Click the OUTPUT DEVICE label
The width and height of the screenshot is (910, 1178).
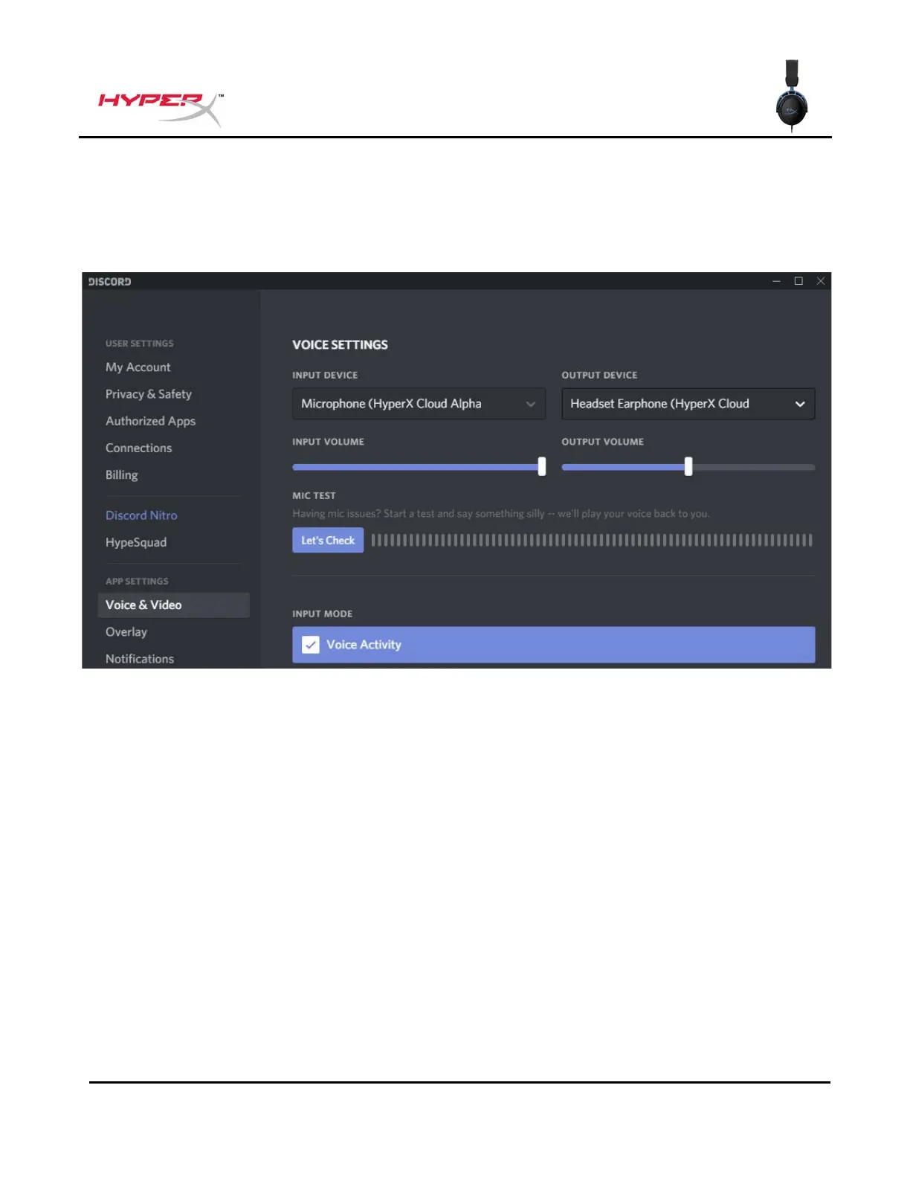[x=599, y=376]
